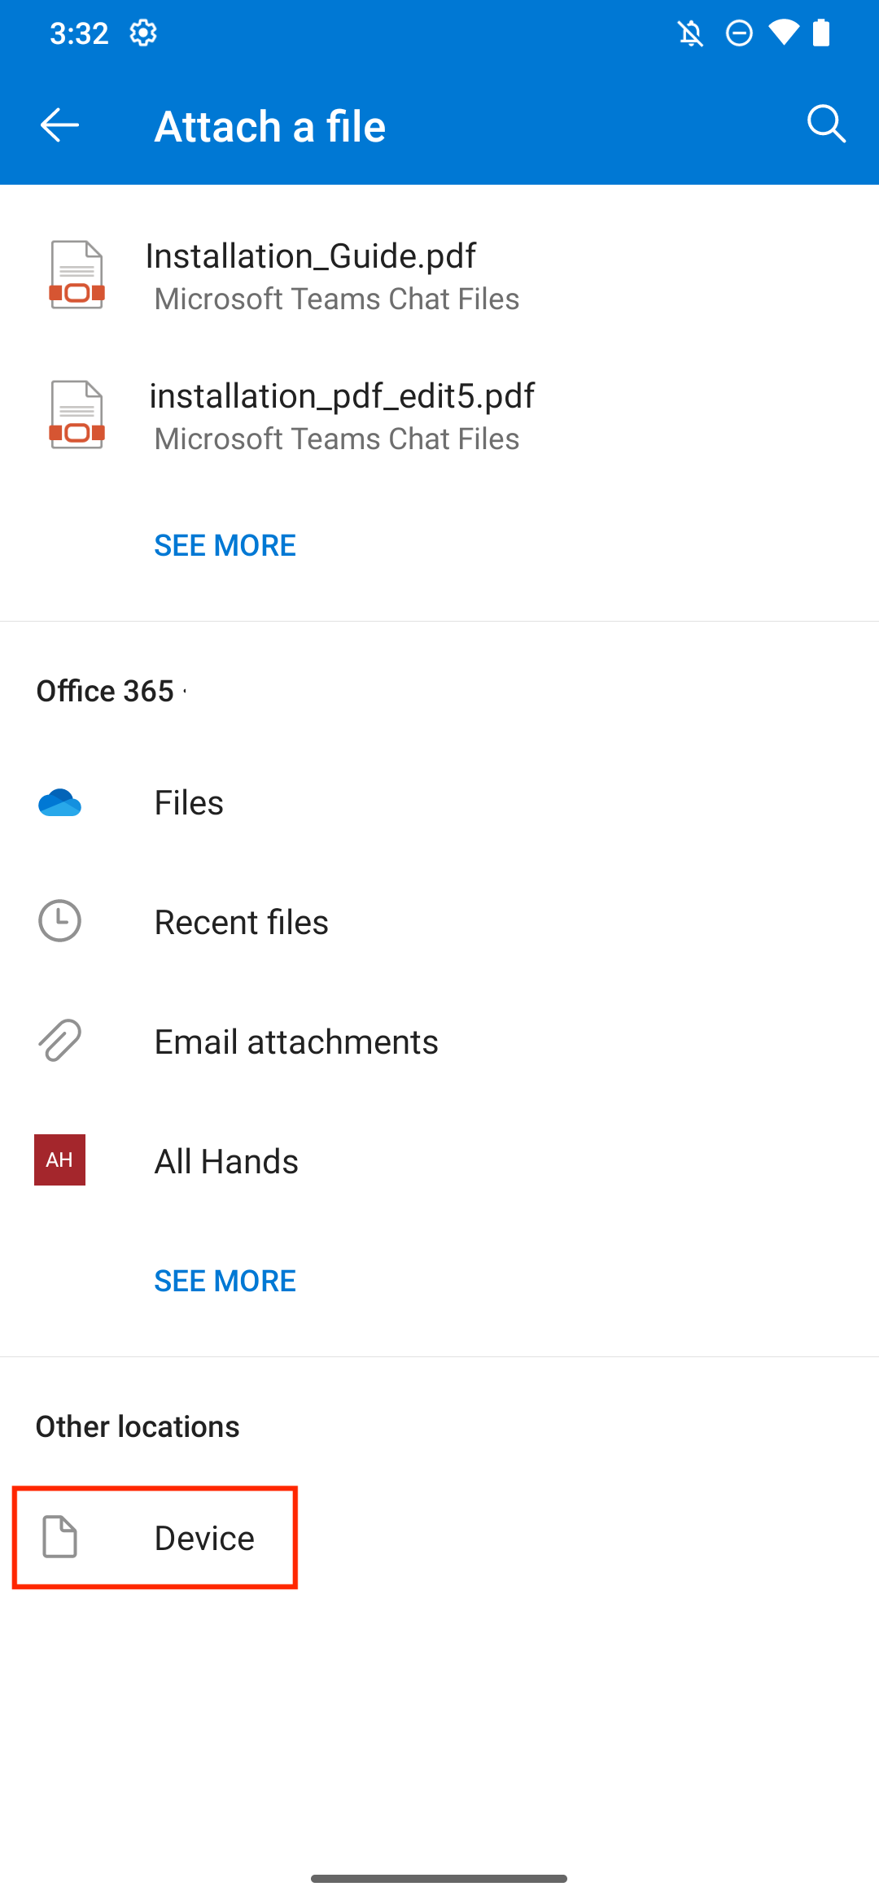Open the search magnifier icon

point(826,124)
